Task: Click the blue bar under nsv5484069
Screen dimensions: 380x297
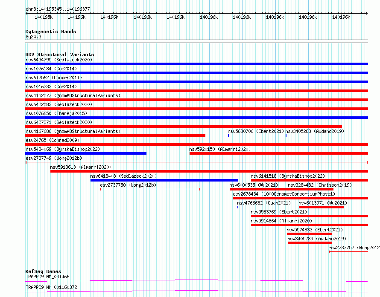Action: [x=86, y=153]
